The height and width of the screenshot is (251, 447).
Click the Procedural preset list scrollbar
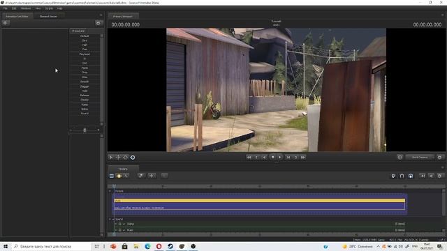tap(102, 79)
